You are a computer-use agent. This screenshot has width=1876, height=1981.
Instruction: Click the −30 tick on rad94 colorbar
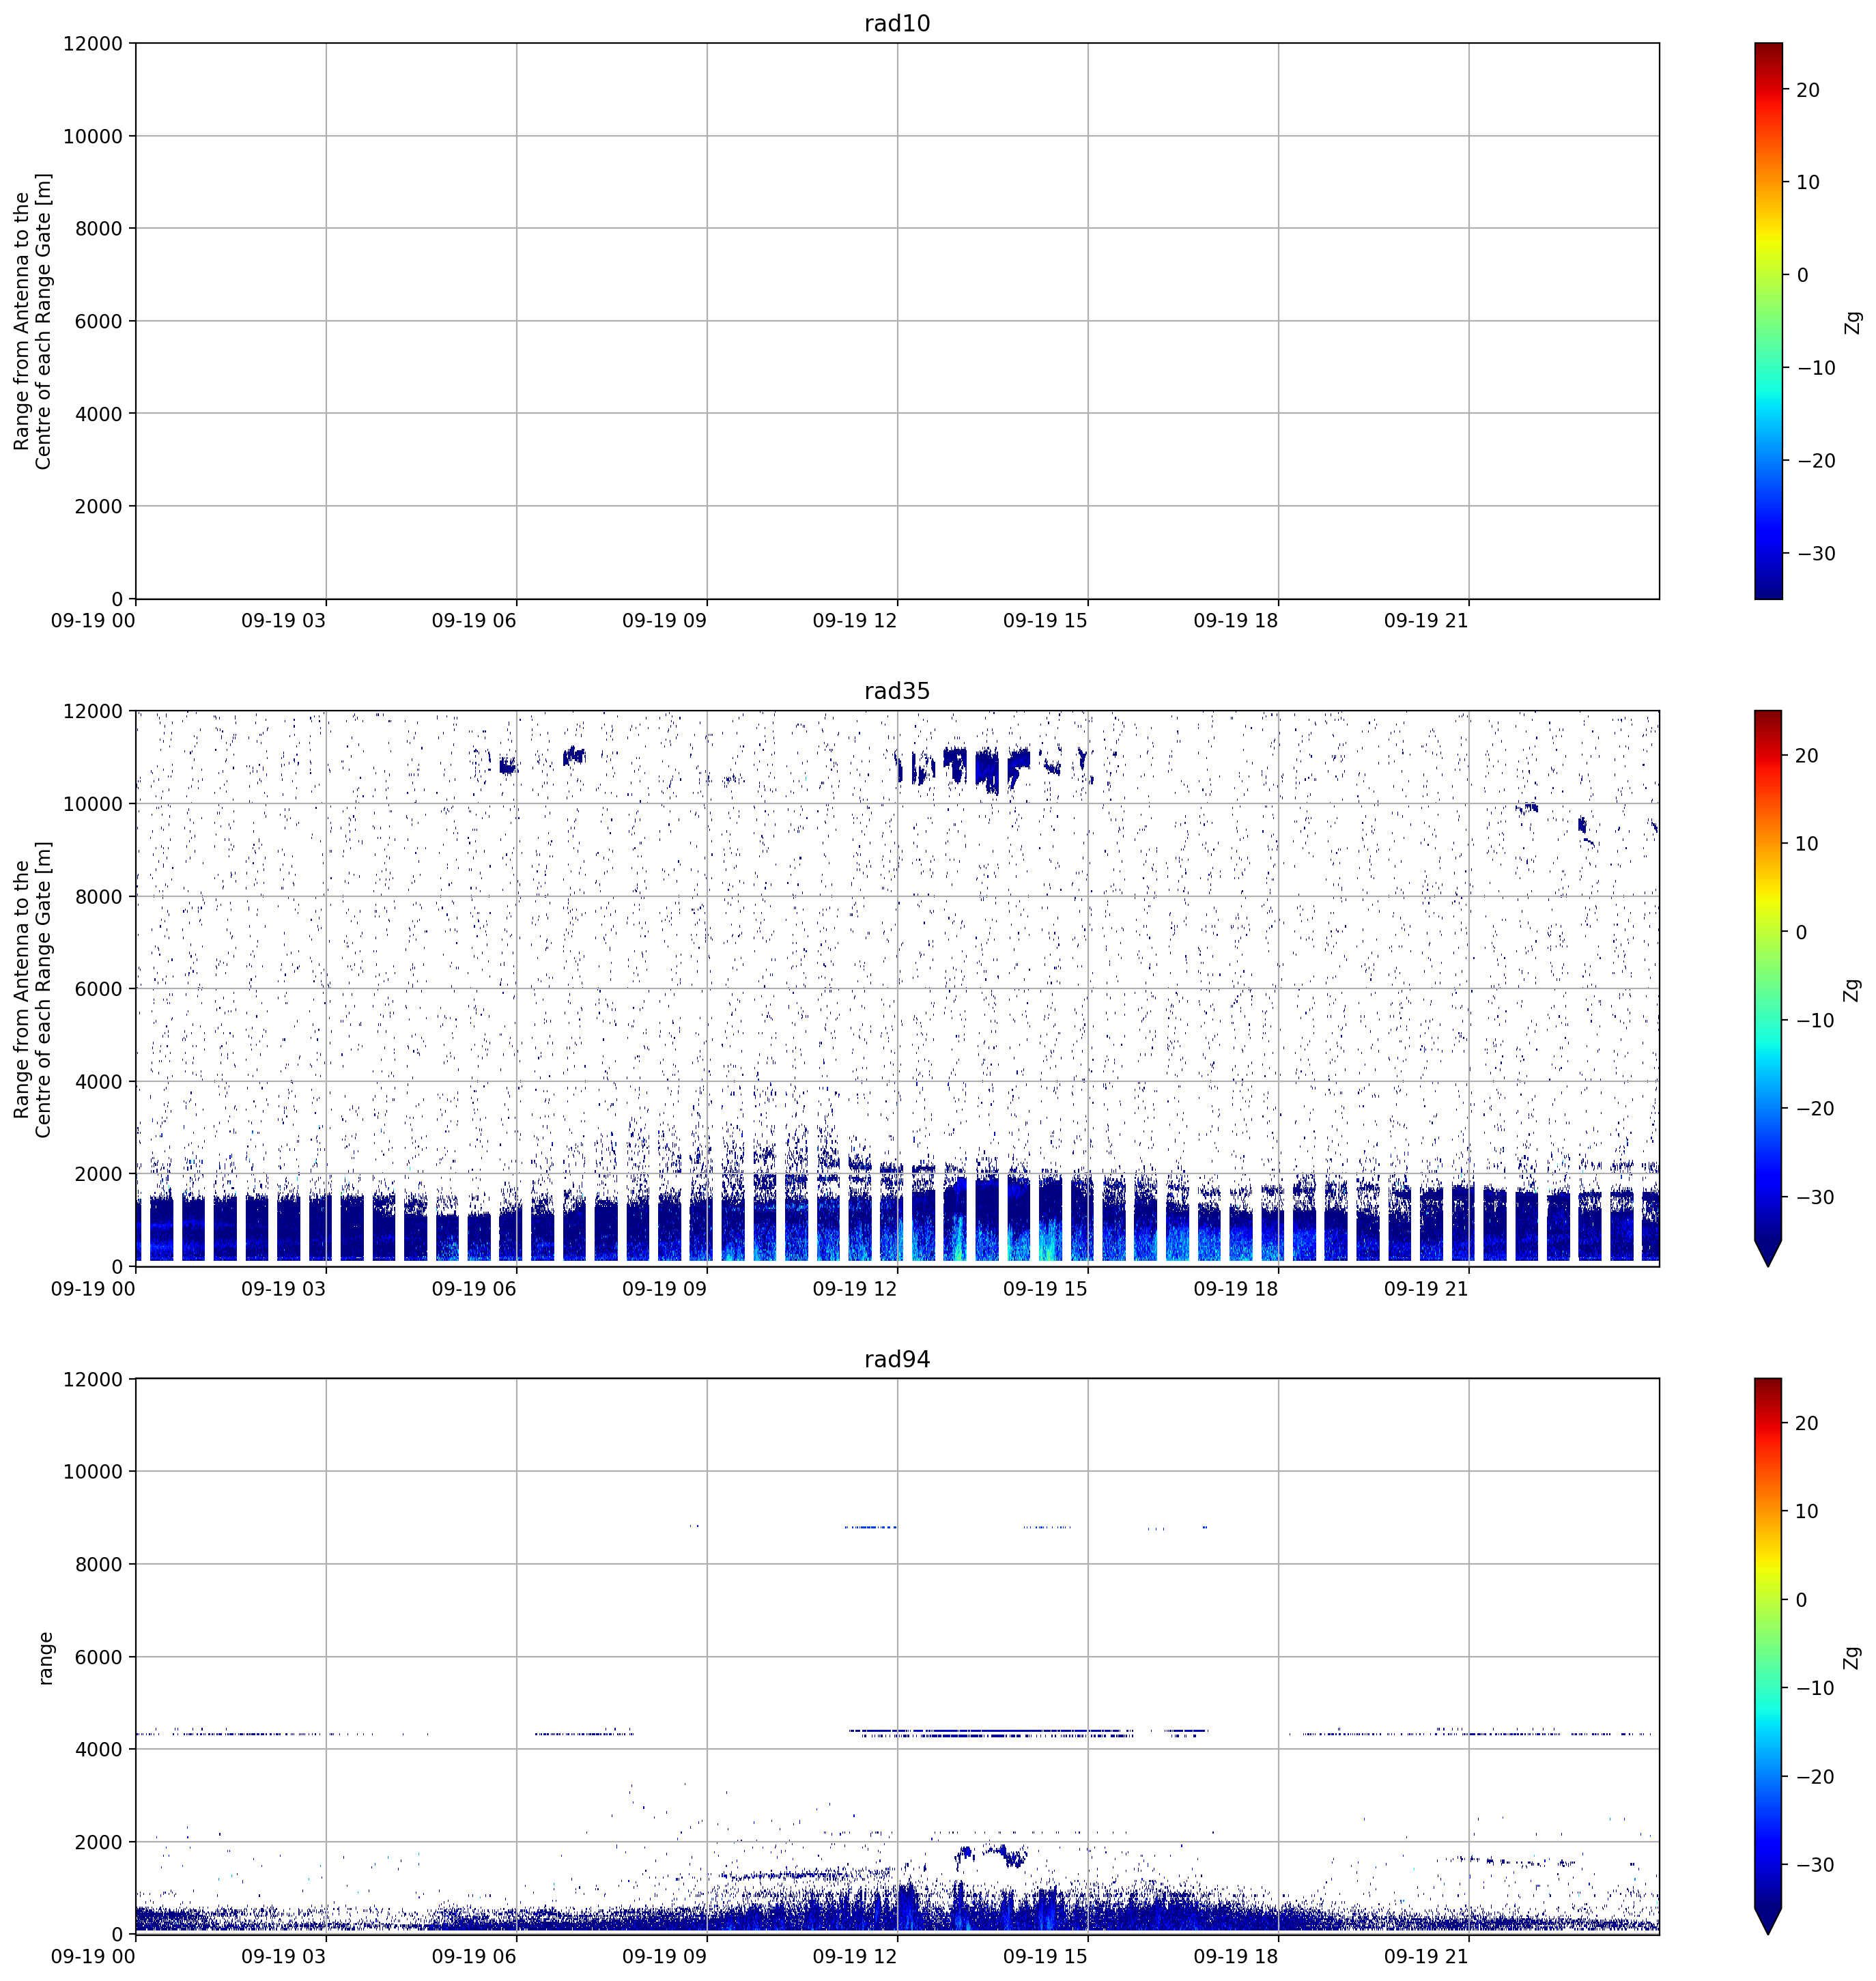pyautogui.click(x=1816, y=1865)
